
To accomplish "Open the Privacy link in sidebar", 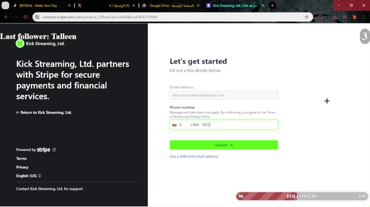I will (22, 167).
